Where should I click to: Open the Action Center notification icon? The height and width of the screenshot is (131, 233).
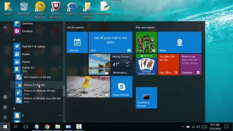click(x=226, y=127)
